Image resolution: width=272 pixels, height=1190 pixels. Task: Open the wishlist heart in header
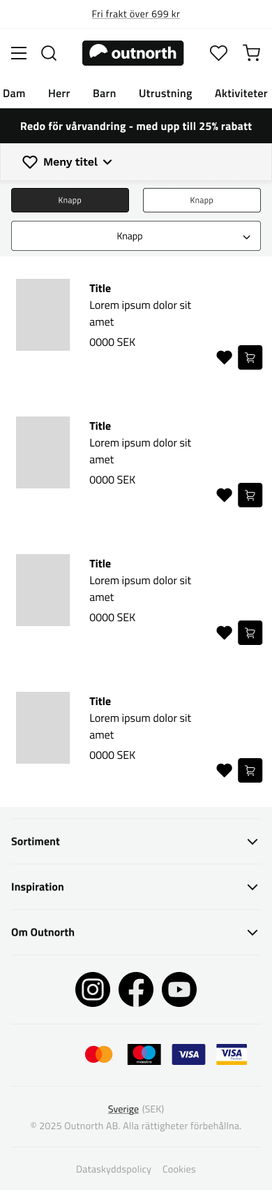219,53
